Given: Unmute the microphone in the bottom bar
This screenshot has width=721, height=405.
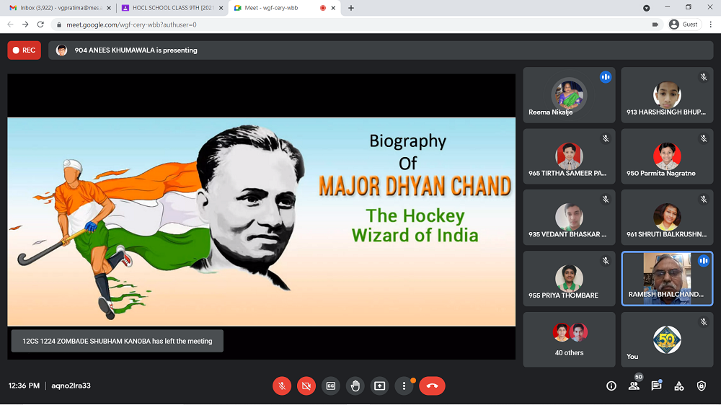Looking at the screenshot, I should pyautogui.click(x=282, y=386).
